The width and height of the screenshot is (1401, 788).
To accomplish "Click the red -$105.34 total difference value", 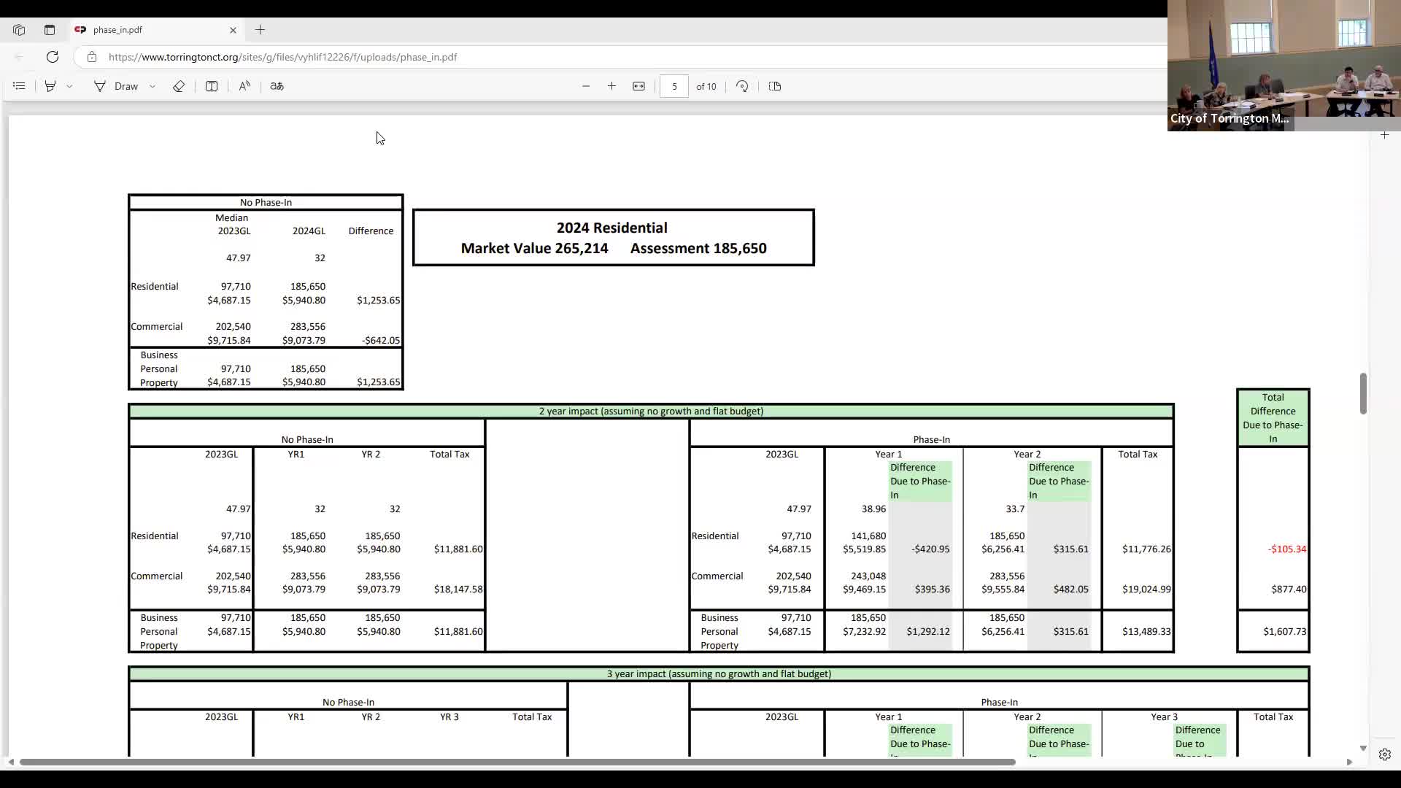I will [1287, 549].
